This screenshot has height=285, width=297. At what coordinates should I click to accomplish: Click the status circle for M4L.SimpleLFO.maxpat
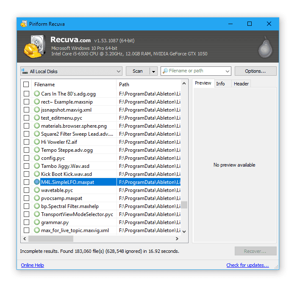37,182
